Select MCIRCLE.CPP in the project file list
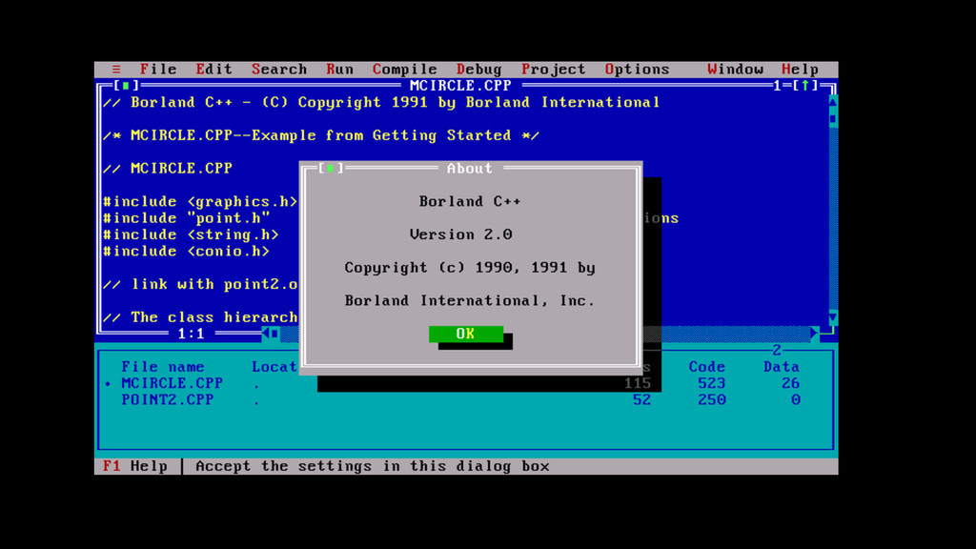This screenshot has width=976, height=549. [173, 383]
